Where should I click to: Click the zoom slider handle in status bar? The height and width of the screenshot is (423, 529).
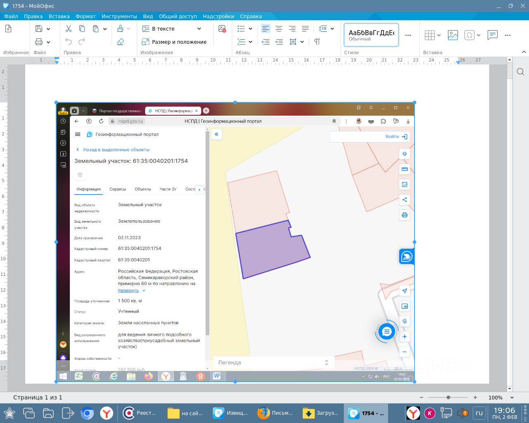[448, 397]
